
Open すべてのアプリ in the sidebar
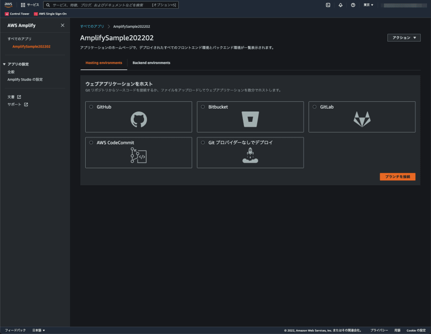pyautogui.click(x=19, y=39)
